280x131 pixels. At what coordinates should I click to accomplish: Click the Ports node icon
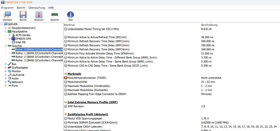coord(10,86)
